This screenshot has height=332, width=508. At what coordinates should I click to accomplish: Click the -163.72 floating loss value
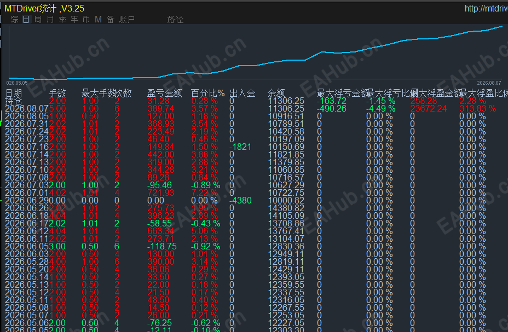click(x=332, y=101)
